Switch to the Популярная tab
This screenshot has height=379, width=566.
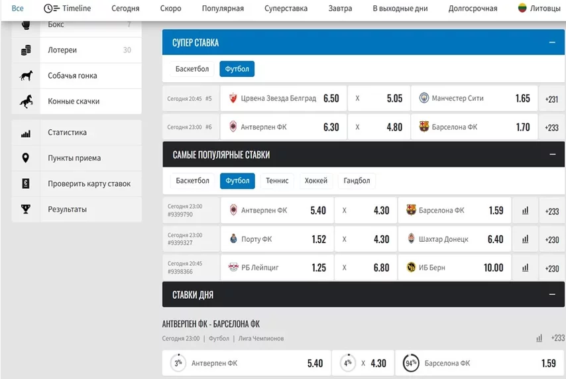tap(223, 9)
